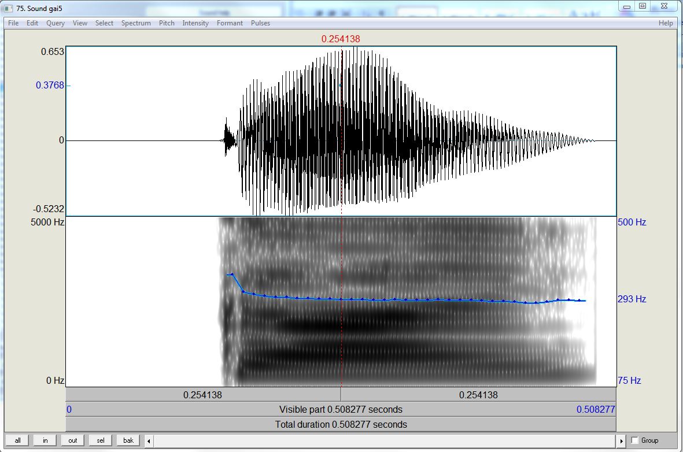Play the Visible part 0.508277 seconds bar
This screenshot has width=683, height=452.
coord(341,410)
